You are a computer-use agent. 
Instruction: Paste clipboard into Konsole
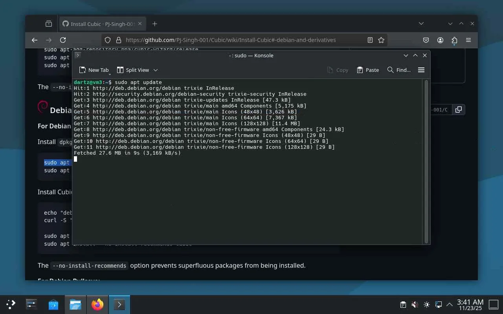[x=368, y=70]
